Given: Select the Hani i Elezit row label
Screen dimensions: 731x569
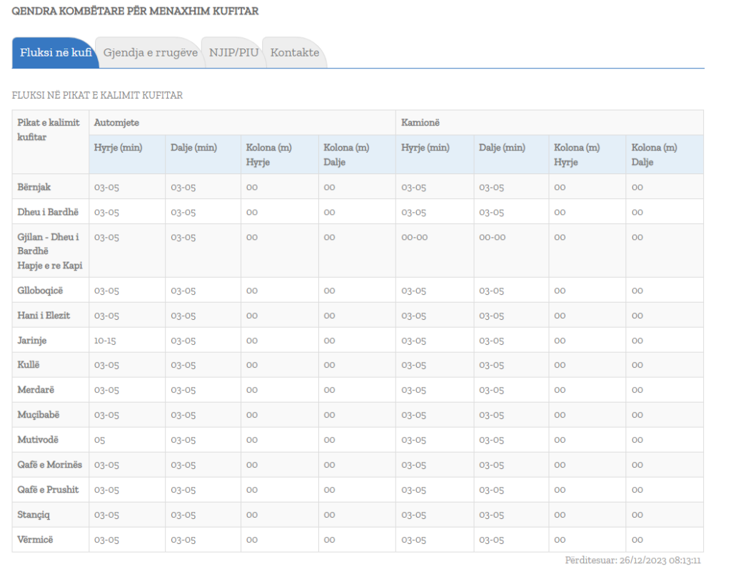Looking at the screenshot, I should (x=44, y=316).
